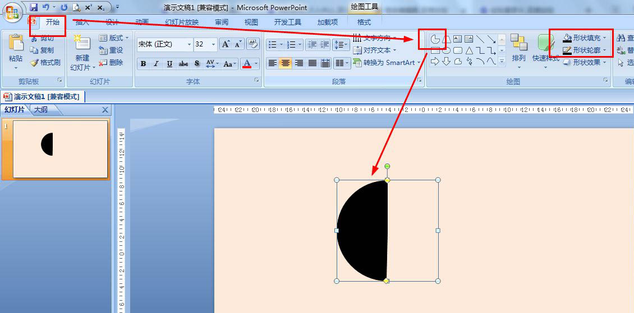Select the isosceles triangle shape

[x=469, y=50]
